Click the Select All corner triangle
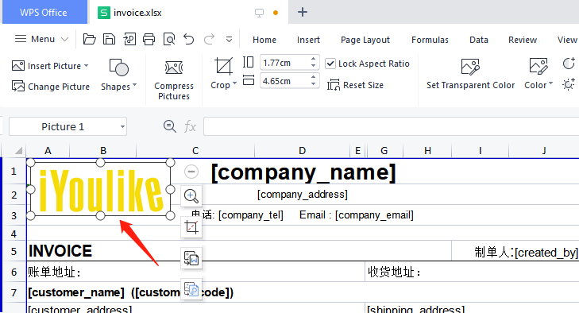This screenshot has height=313, width=579. click(18, 150)
